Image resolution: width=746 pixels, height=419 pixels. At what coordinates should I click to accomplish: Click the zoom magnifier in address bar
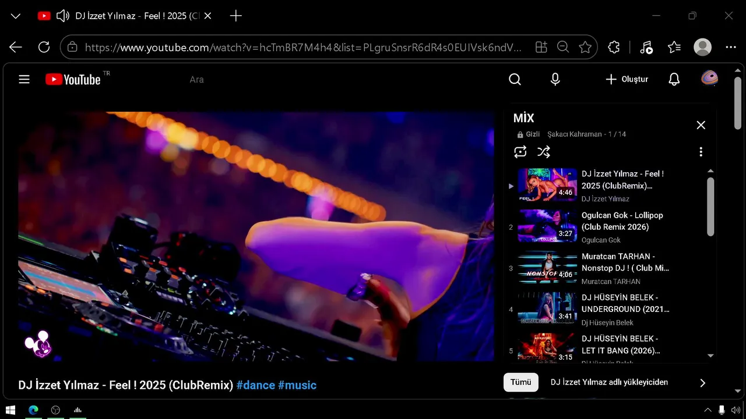pyautogui.click(x=563, y=47)
